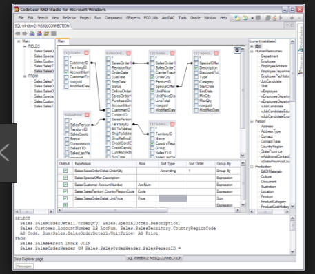Open the Oracle menu
The image size is (315, 274).
[195, 18]
